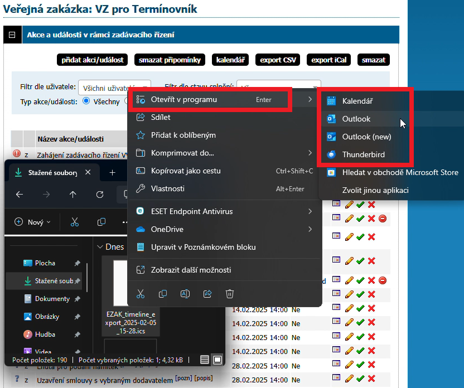
Task: Click the share icon in context menu bottom row
Action: (x=207, y=294)
